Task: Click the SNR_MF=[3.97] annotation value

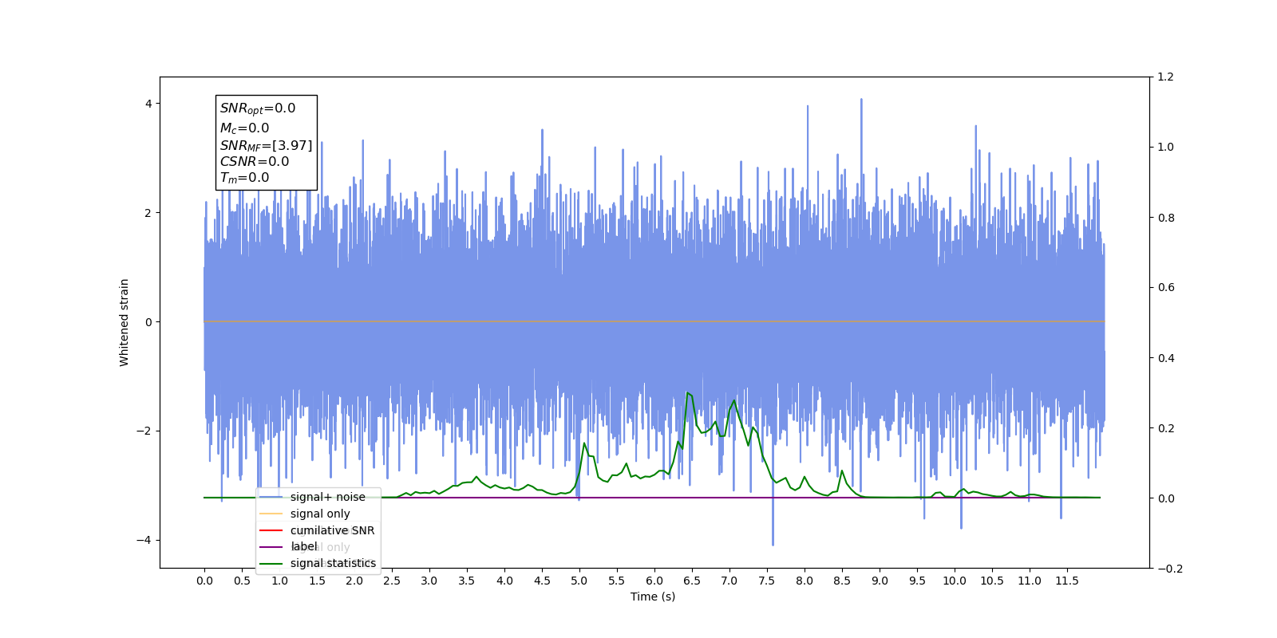Action: [266, 145]
